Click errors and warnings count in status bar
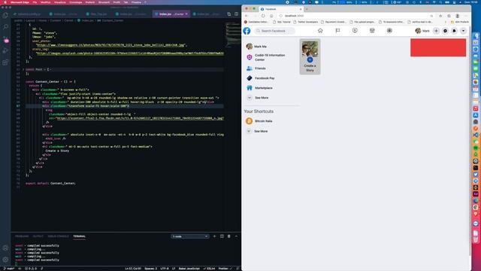This screenshot has height=271, width=481. pos(31,269)
